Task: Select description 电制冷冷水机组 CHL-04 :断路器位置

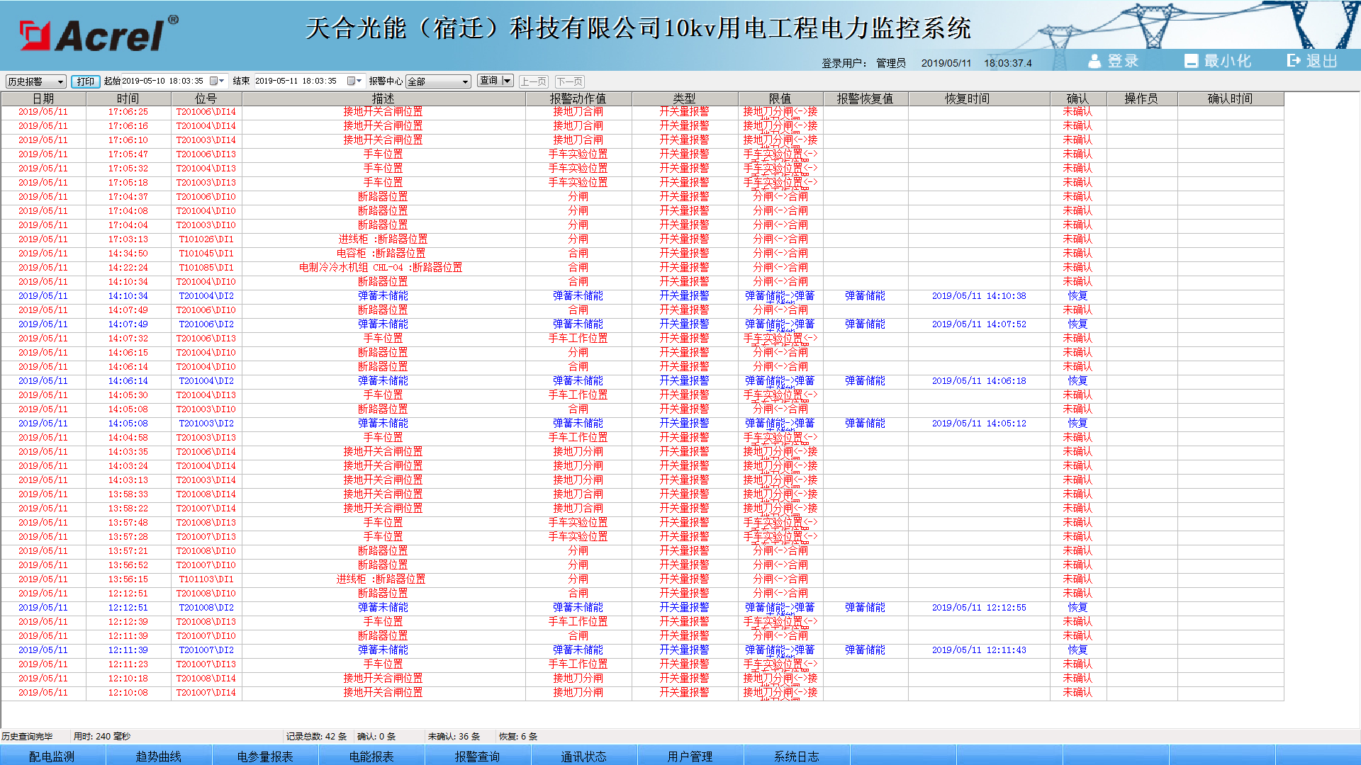Action: click(381, 268)
